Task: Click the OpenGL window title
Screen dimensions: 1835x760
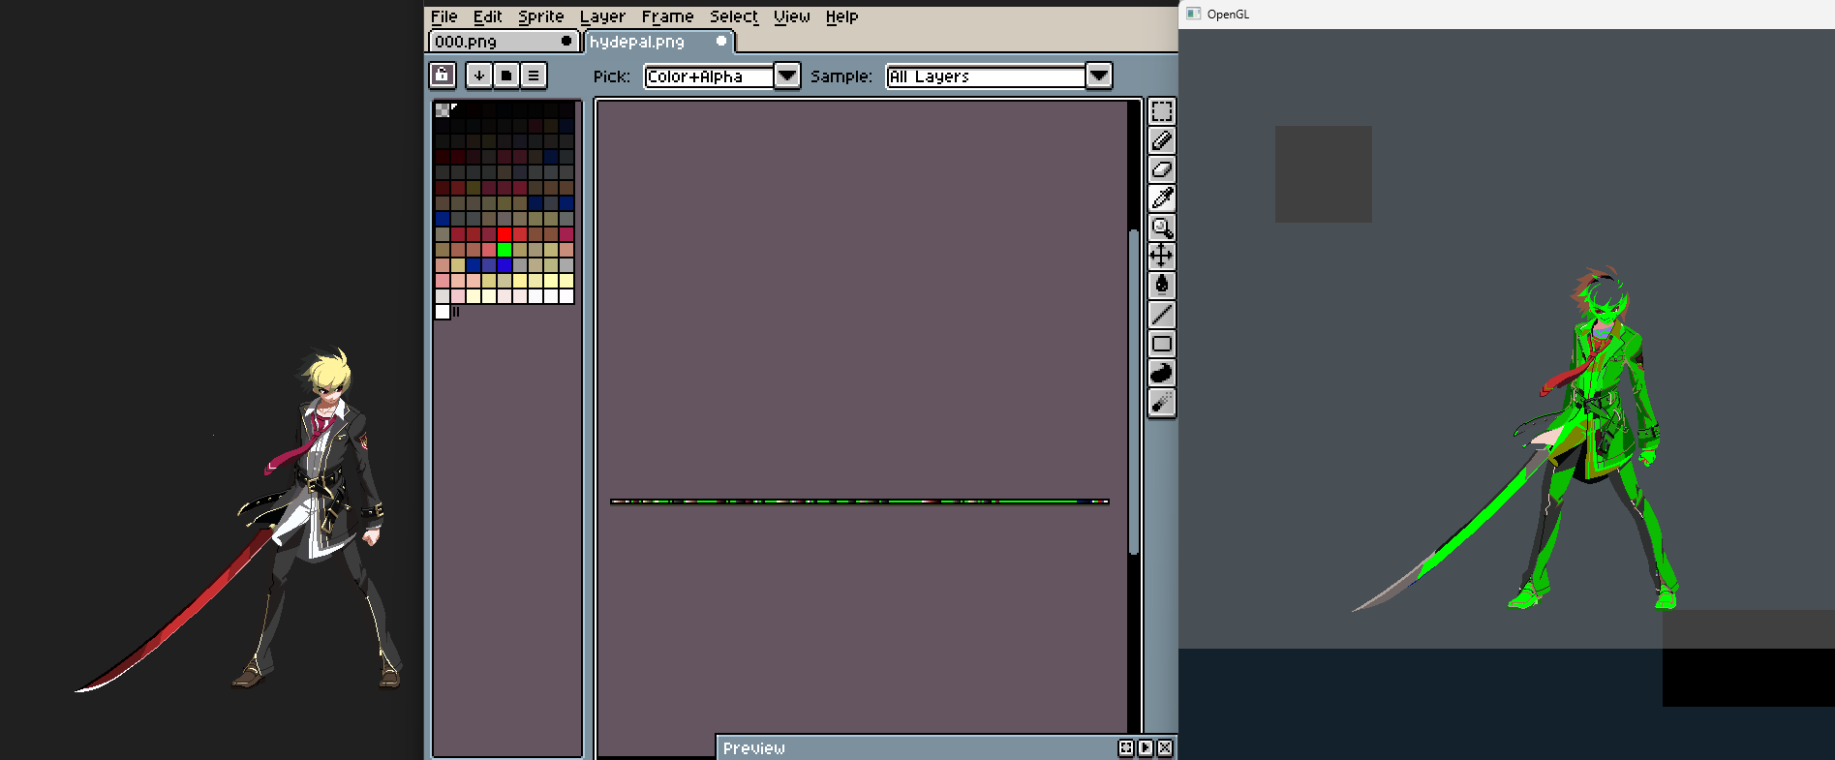Action: click(1228, 14)
